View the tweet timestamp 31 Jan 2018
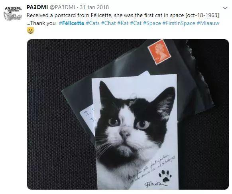The width and height of the screenshot is (232, 194). [x=94, y=7]
